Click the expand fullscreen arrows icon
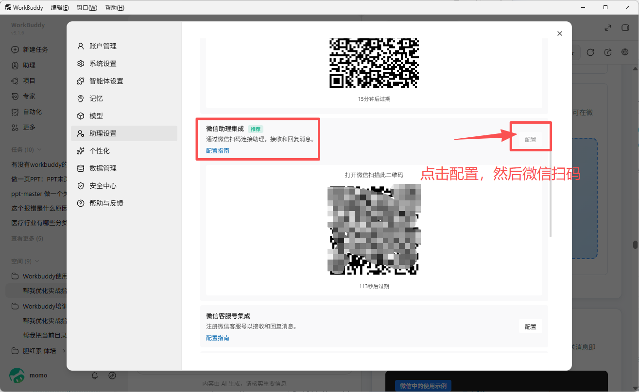 point(608,28)
